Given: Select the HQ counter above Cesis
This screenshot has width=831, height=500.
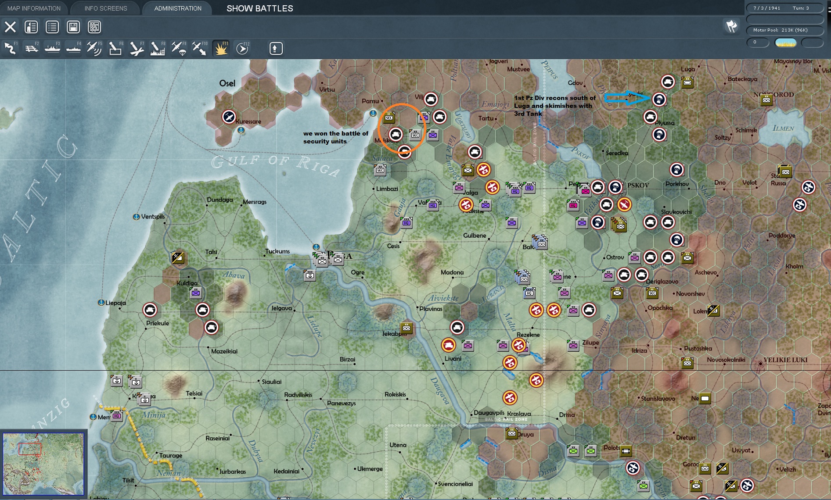Looking at the screenshot, I should point(407,222).
